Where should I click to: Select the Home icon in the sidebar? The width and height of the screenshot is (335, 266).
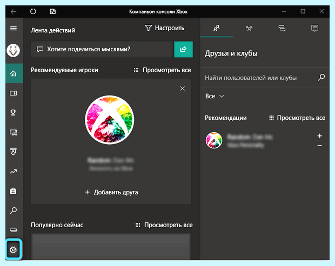14,73
